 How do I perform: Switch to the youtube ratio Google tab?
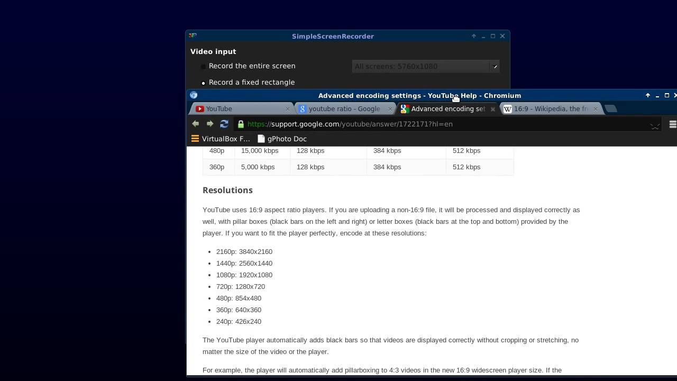[x=345, y=109]
